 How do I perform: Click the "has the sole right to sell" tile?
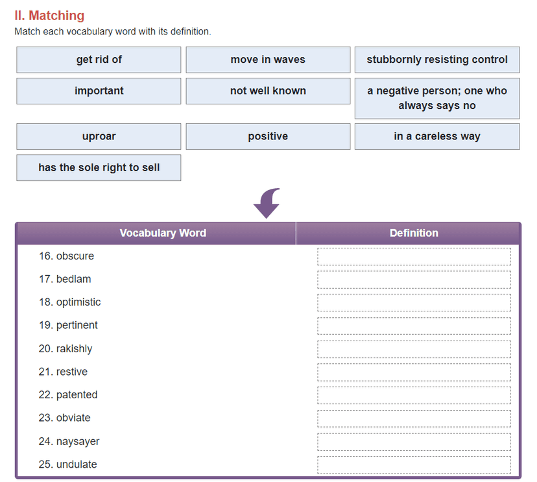(x=99, y=167)
